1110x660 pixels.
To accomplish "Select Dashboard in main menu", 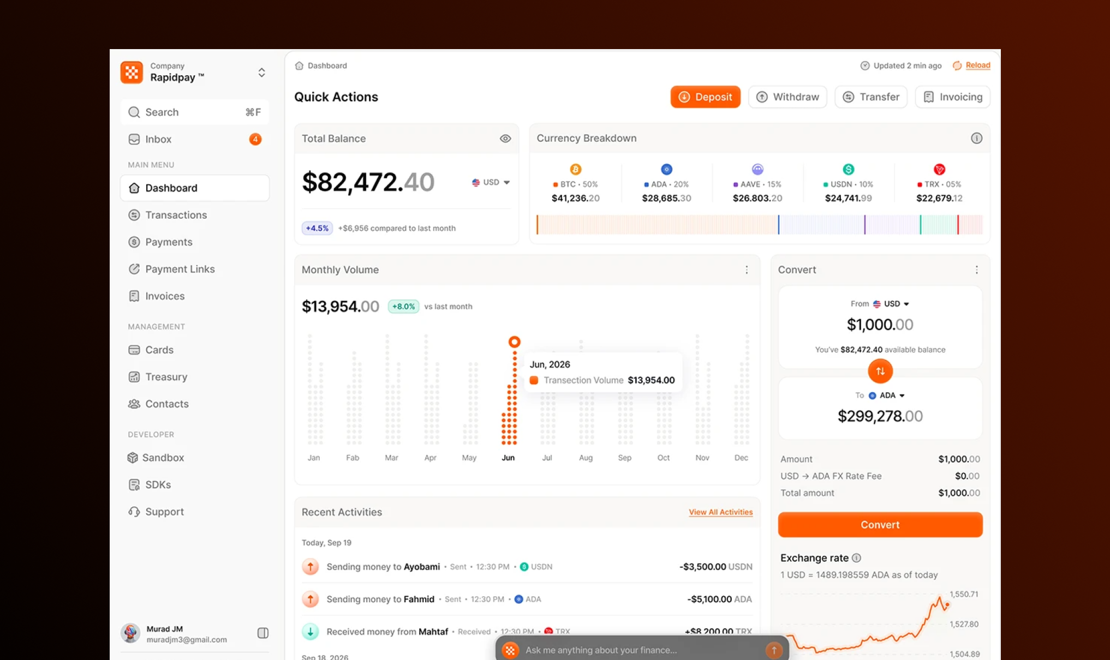I will tap(195, 188).
